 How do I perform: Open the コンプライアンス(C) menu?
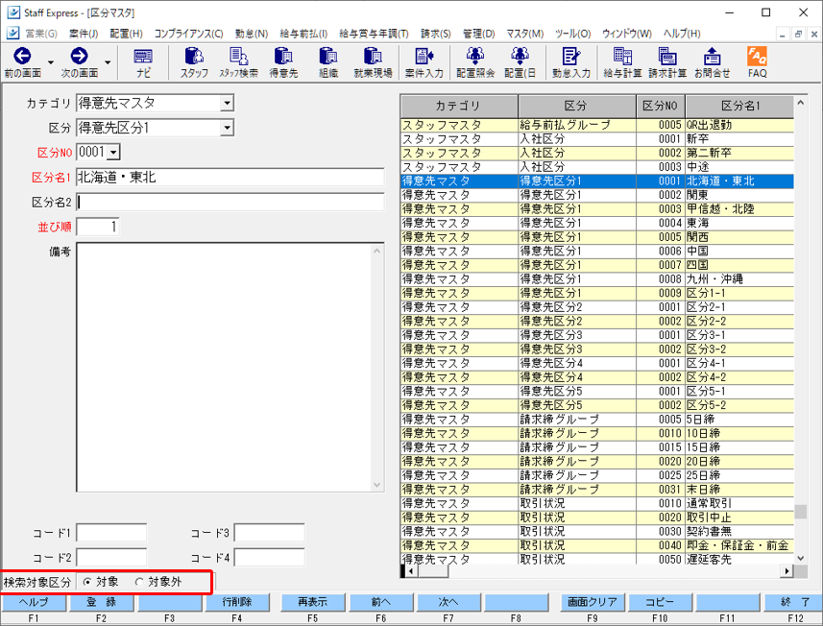188,34
